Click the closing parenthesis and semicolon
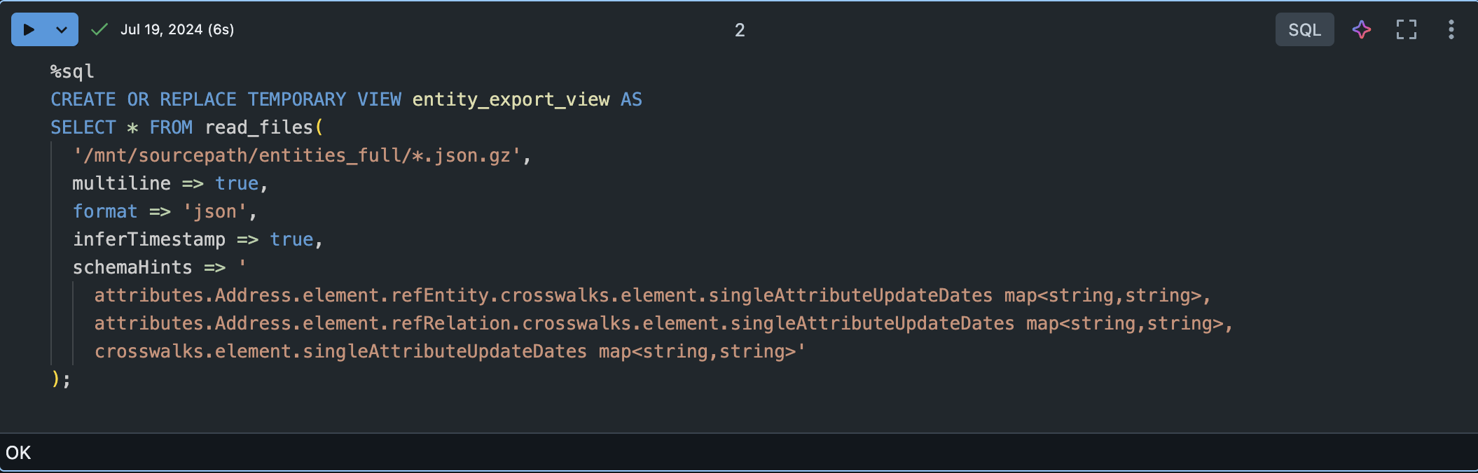 pyautogui.click(x=61, y=379)
